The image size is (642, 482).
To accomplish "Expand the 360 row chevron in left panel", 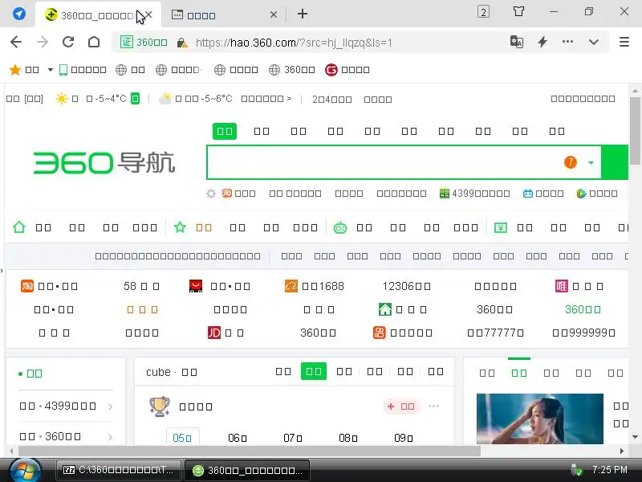I will (110, 437).
